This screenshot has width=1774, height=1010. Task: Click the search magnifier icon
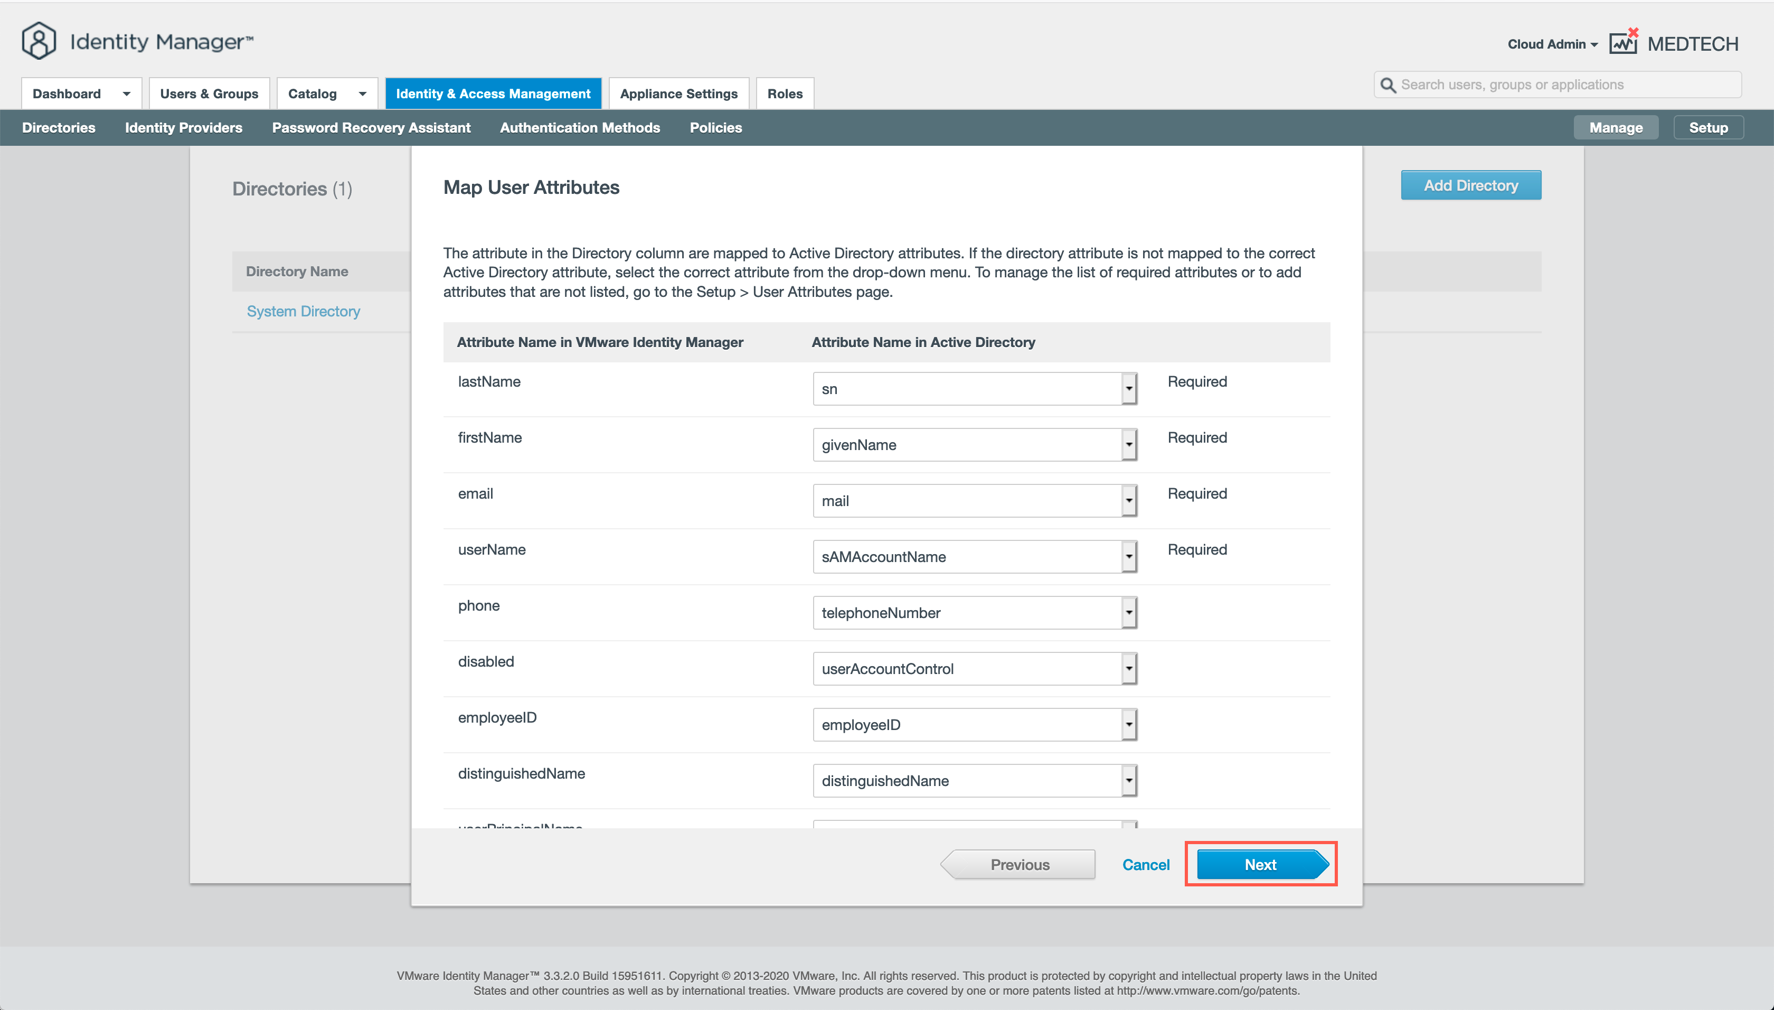click(x=1388, y=85)
